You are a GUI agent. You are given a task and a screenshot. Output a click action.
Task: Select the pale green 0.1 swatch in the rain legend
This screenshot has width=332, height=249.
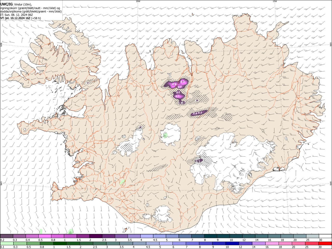click(7, 244)
